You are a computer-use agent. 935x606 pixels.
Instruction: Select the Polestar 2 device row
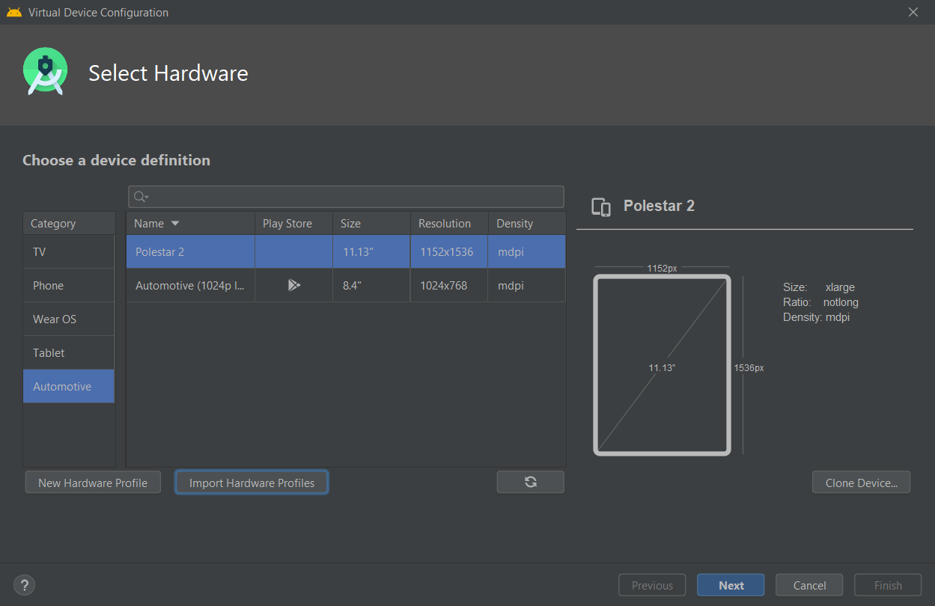[191, 252]
